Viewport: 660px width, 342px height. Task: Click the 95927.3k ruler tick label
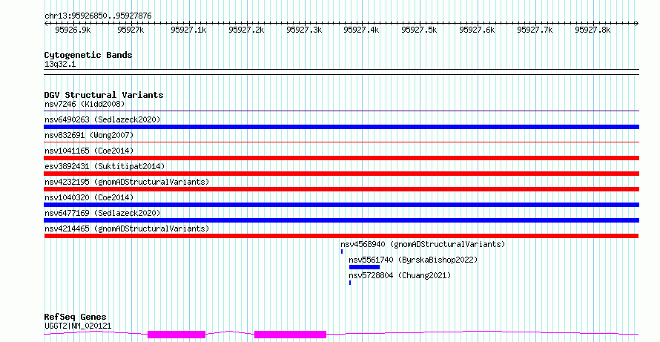click(x=304, y=30)
